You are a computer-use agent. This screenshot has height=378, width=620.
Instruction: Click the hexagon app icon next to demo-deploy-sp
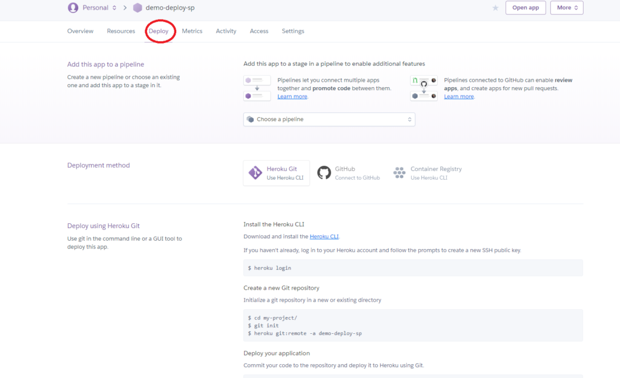tap(137, 8)
